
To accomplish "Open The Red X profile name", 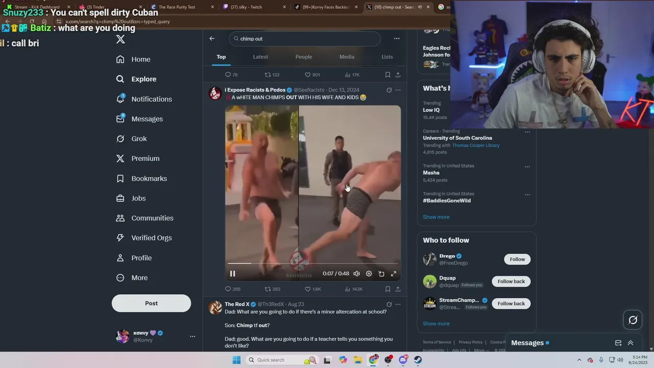I will [237, 304].
